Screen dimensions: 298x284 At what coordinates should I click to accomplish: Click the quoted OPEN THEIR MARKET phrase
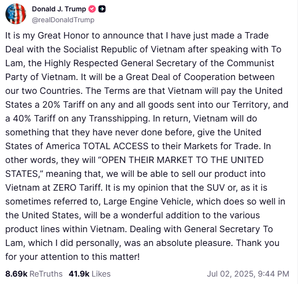[147, 160]
